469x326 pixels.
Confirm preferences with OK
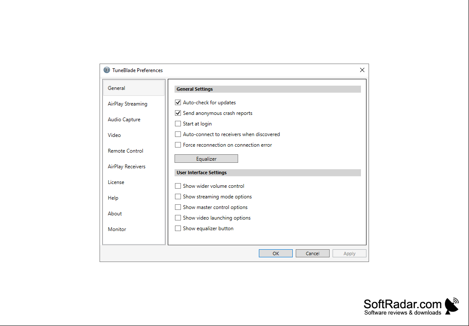276,253
